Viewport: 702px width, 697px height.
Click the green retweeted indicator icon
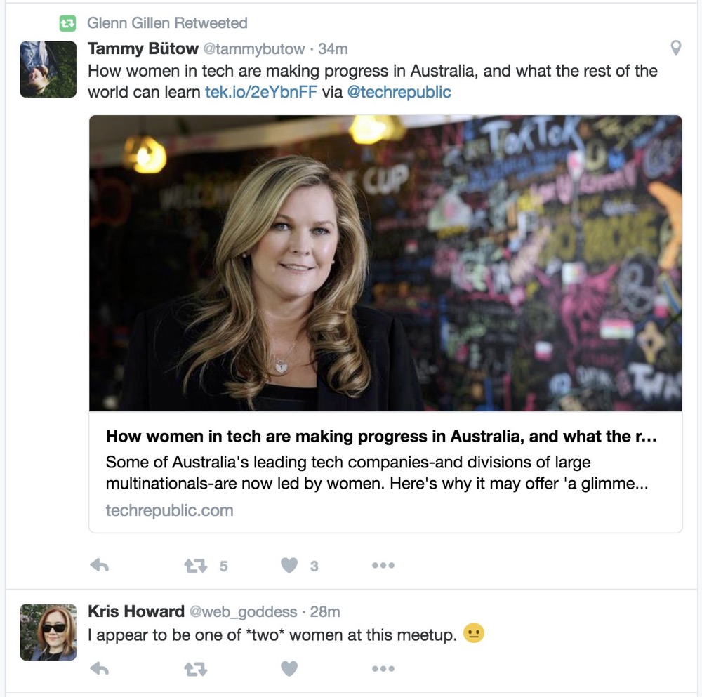coord(67,23)
